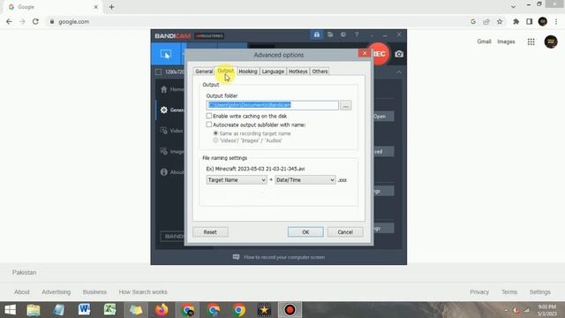
Task: Confirm with the OK button
Action: pyautogui.click(x=305, y=232)
